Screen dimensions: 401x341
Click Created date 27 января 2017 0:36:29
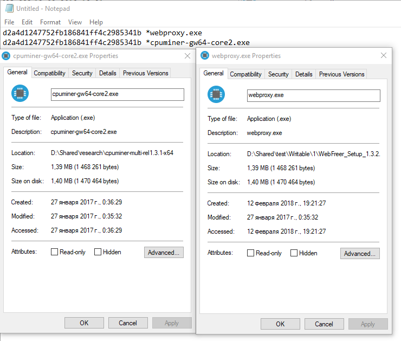[x=87, y=202]
